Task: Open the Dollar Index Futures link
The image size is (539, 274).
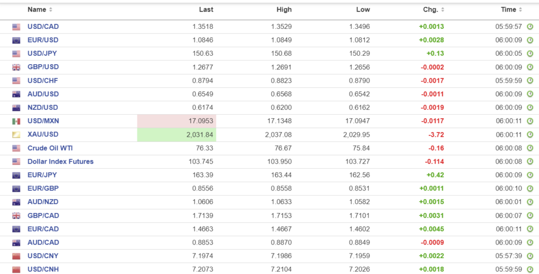Action: (61, 161)
